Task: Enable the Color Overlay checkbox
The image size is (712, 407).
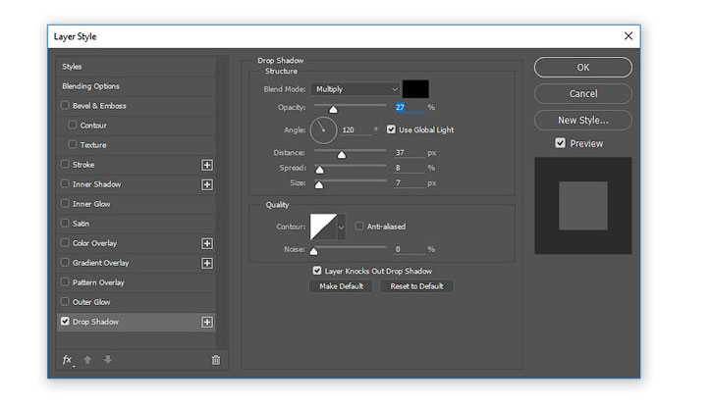Action: pyautogui.click(x=65, y=242)
